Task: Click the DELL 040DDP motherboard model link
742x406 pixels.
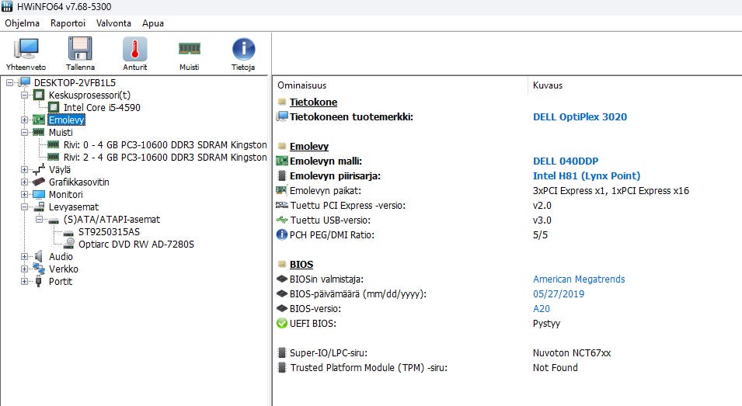Action: [x=566, y=161]
